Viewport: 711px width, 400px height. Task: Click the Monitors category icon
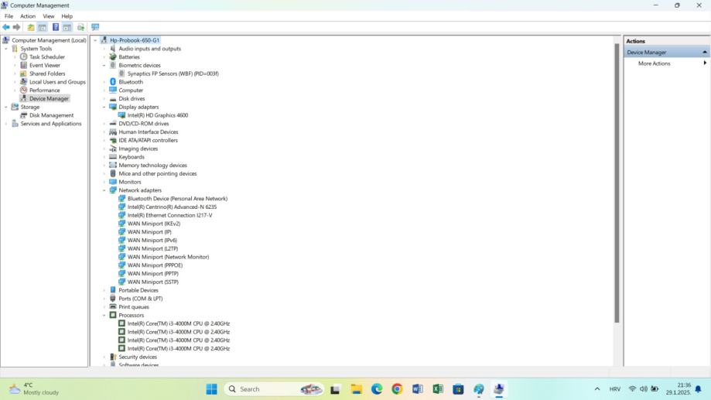point(113,182)
